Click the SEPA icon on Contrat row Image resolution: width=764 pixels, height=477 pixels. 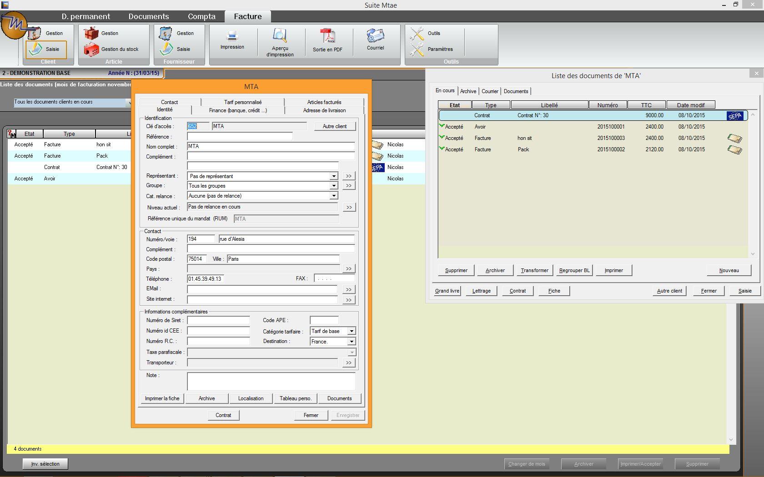point(735,116)
